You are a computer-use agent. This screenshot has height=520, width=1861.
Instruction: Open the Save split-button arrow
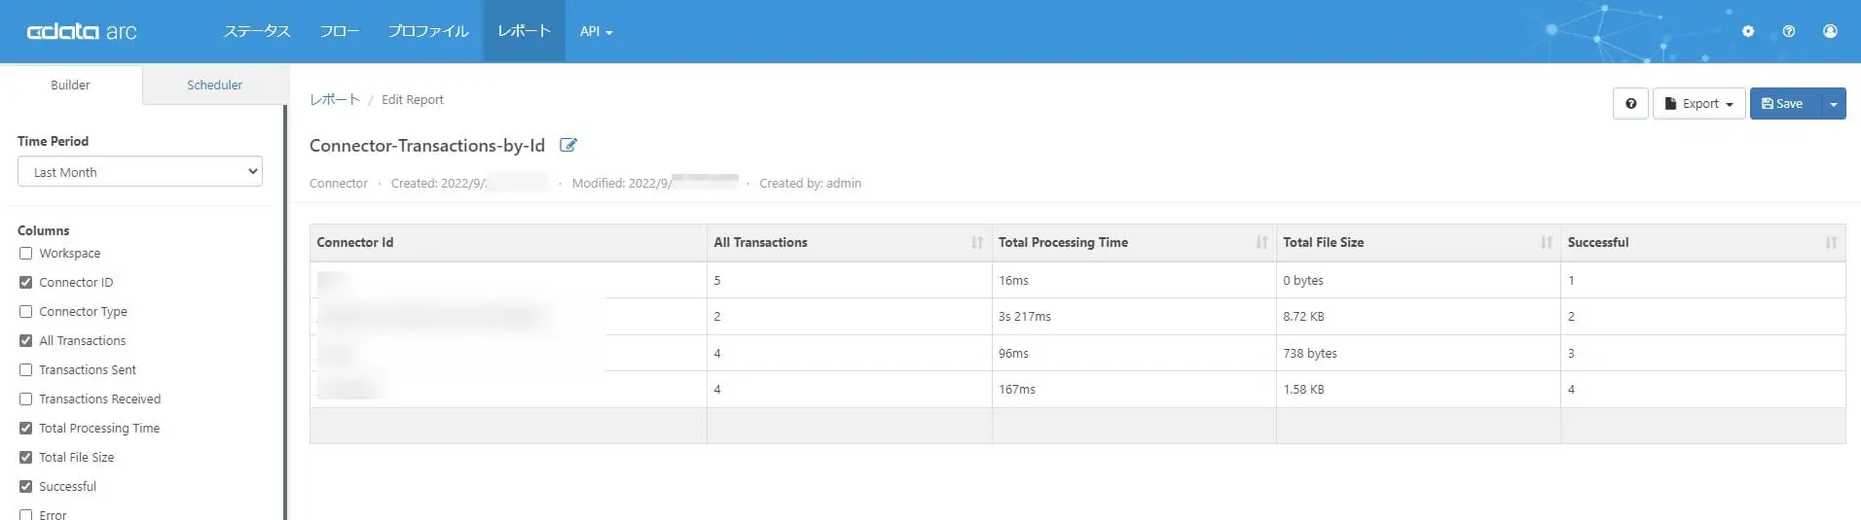click(x=1834, y=104)
